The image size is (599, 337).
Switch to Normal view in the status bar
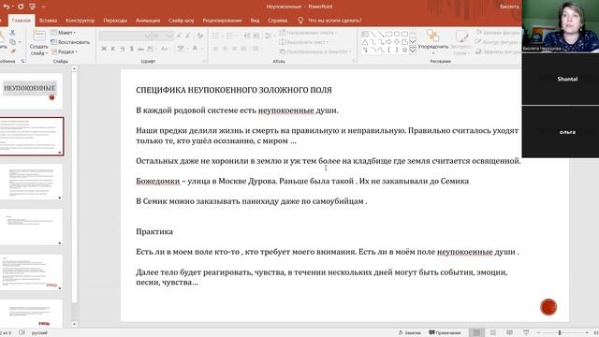click(x=476, y=333)
